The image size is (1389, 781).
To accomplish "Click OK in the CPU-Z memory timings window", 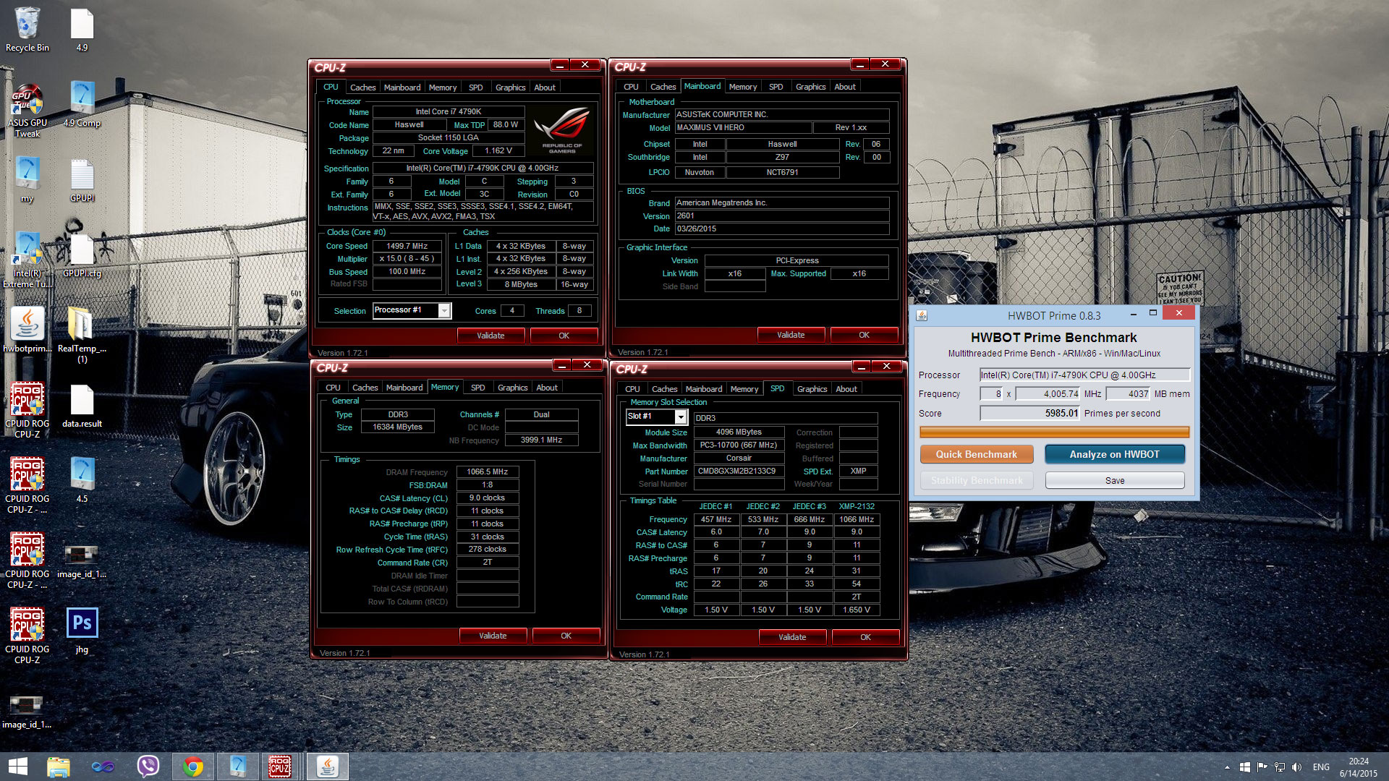I will pyautogui.click(x=566, y=636).
